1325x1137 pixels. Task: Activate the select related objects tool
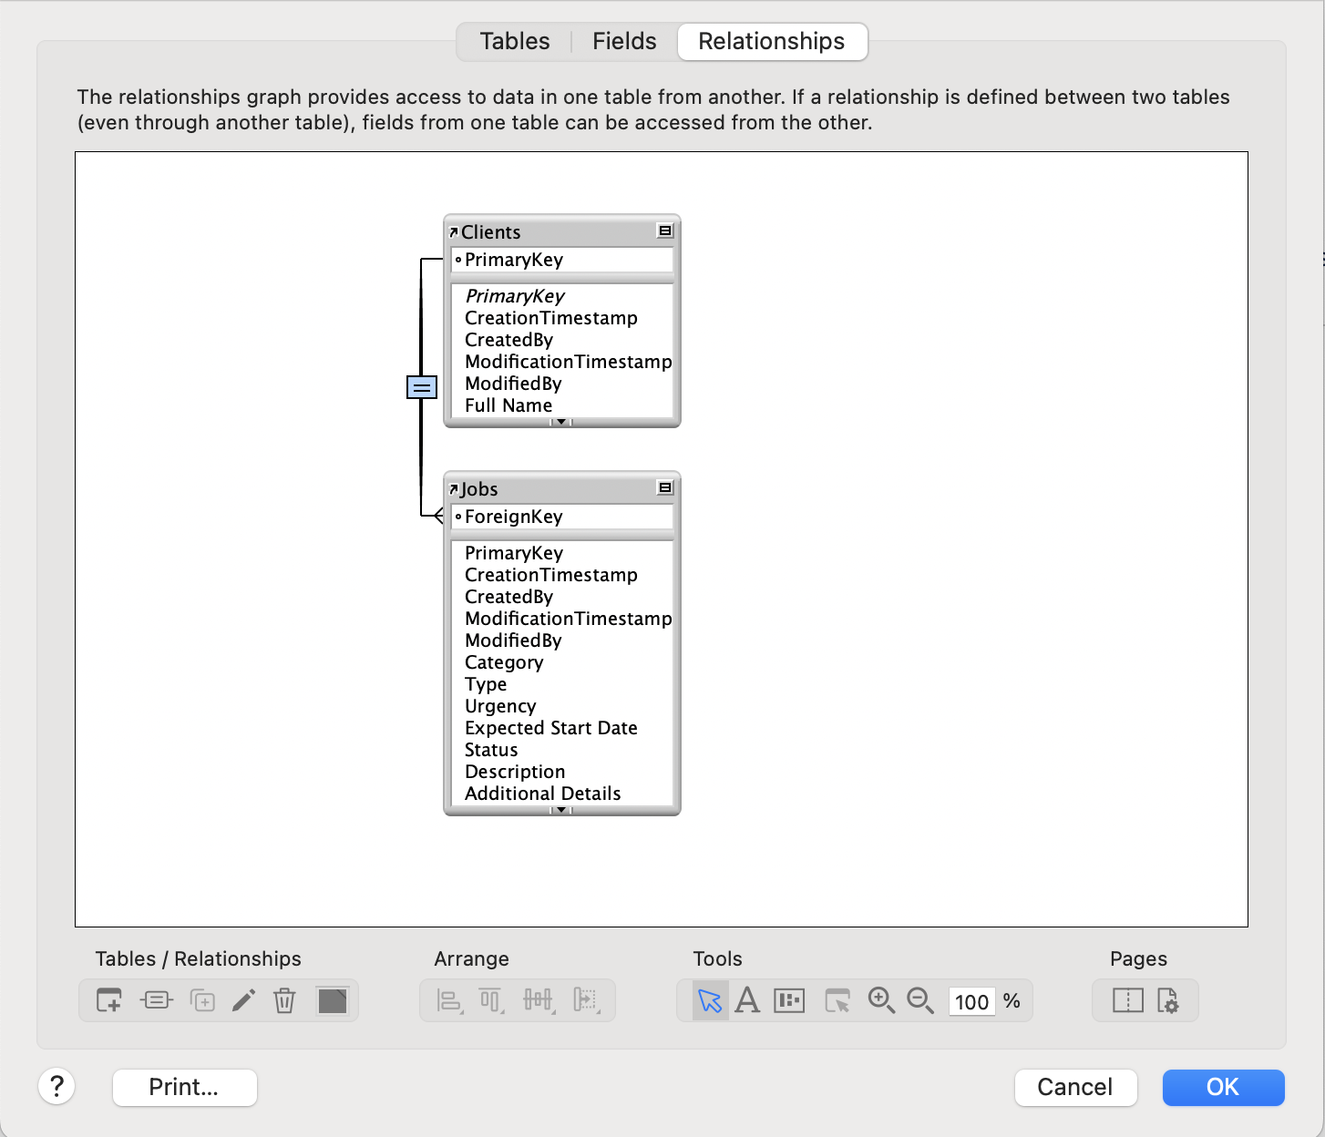coord(837,999)
